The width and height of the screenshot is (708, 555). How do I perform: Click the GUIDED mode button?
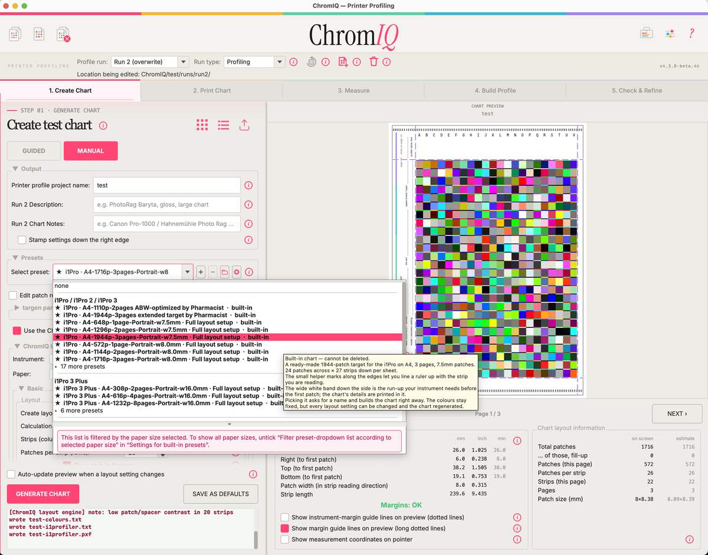coord(34,150)
